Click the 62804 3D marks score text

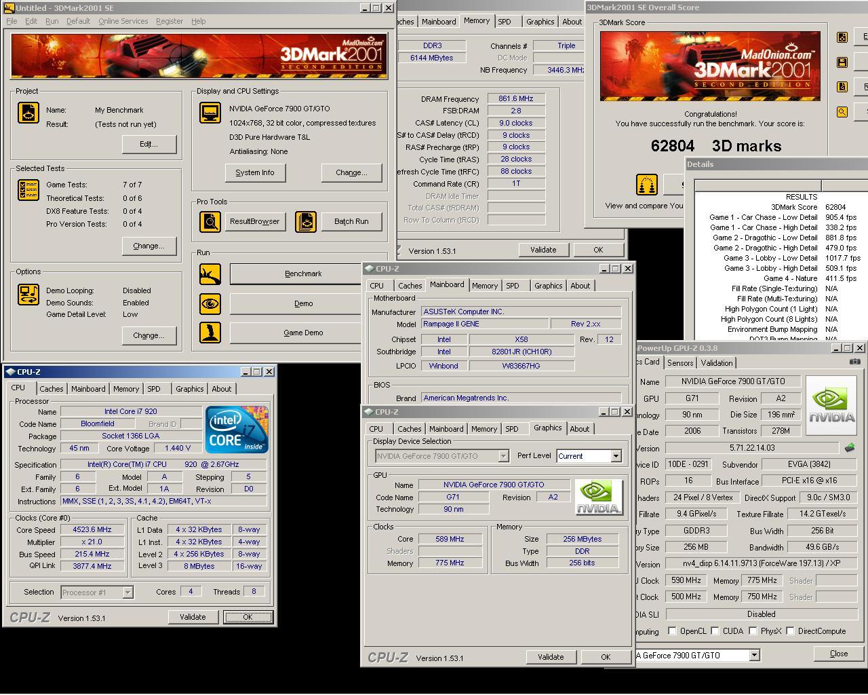pyautogui.click(x=716, y=146)
